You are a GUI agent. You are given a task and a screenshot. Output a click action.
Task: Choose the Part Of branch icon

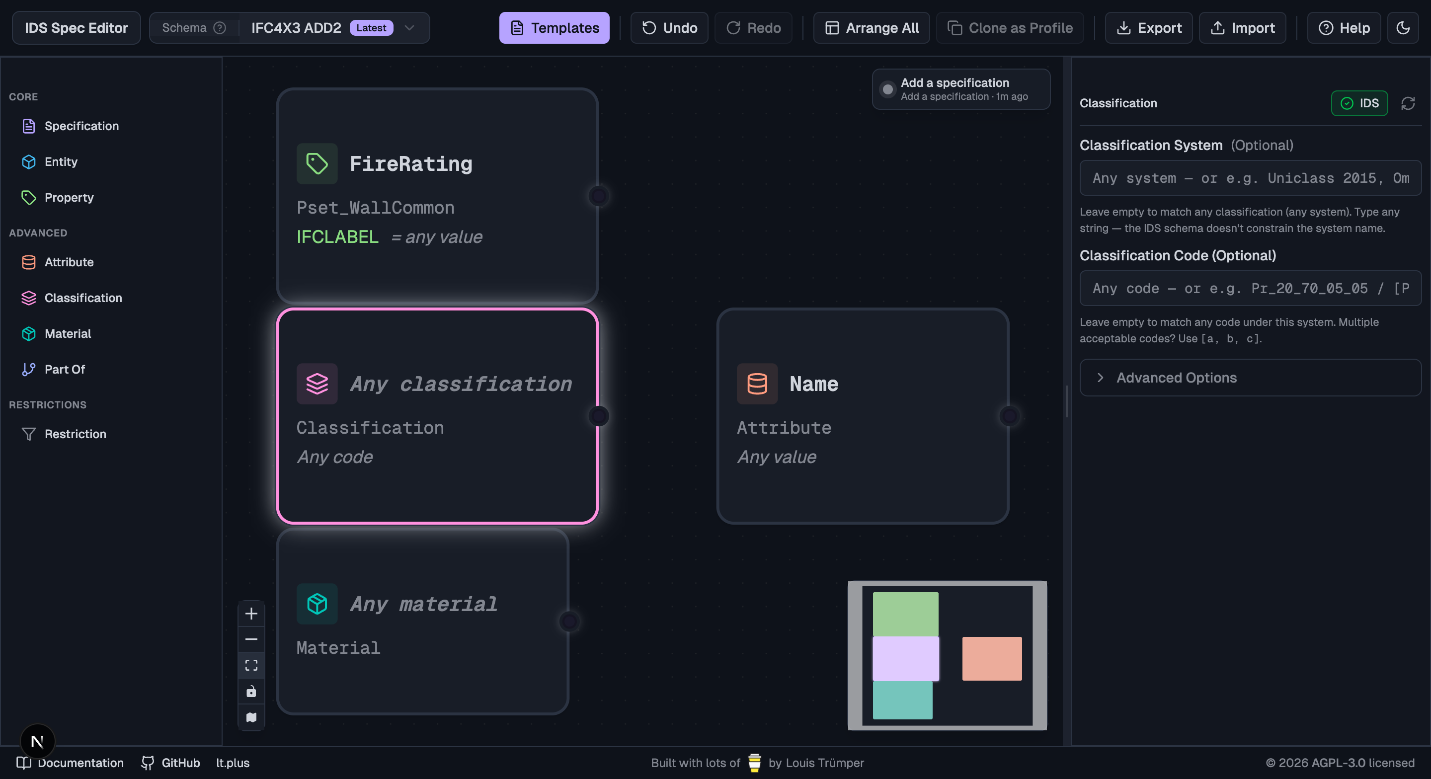pos(29,369)
